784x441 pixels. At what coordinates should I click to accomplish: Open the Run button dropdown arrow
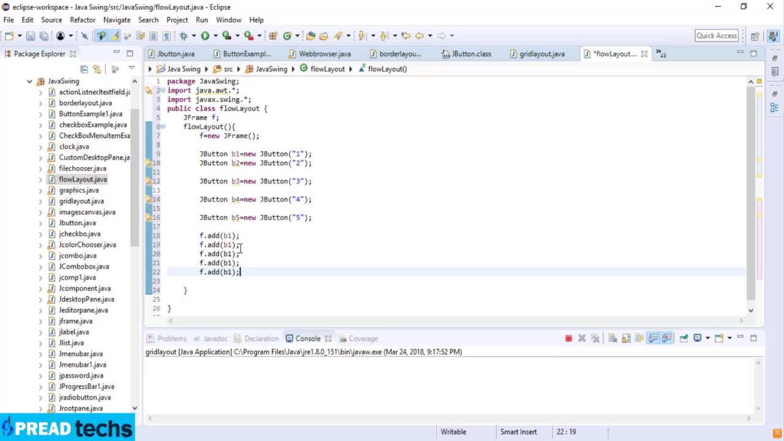pos(214,36)
